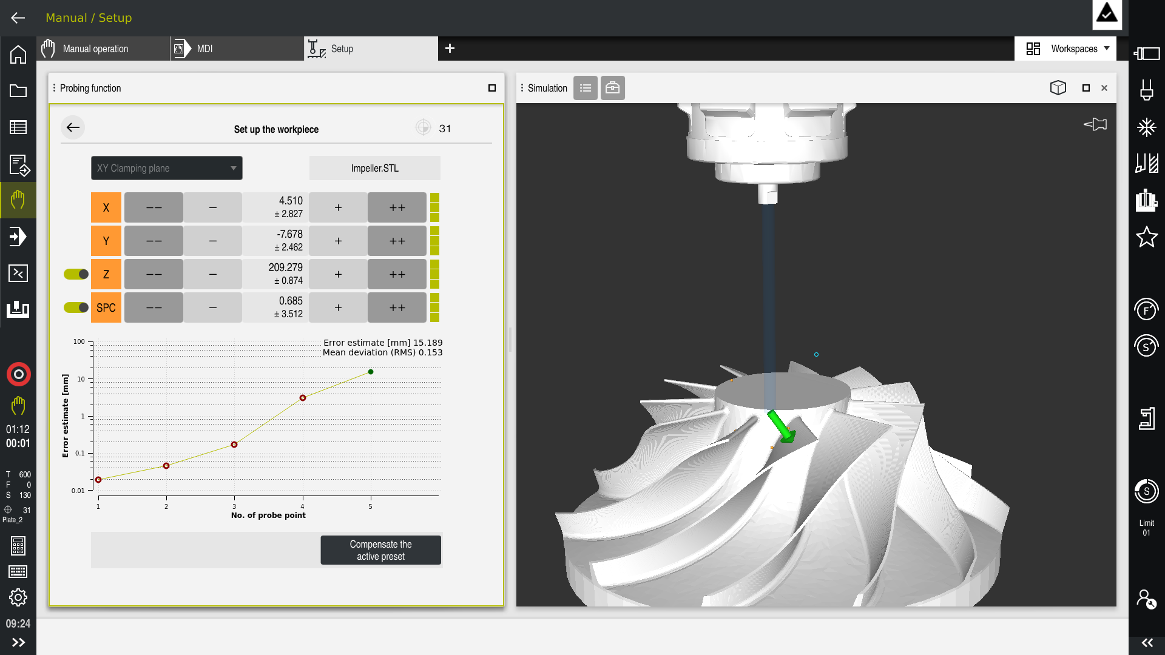Click the X axis double plus button
This screenshot has height=655, width=1165.
coord(397,207)
